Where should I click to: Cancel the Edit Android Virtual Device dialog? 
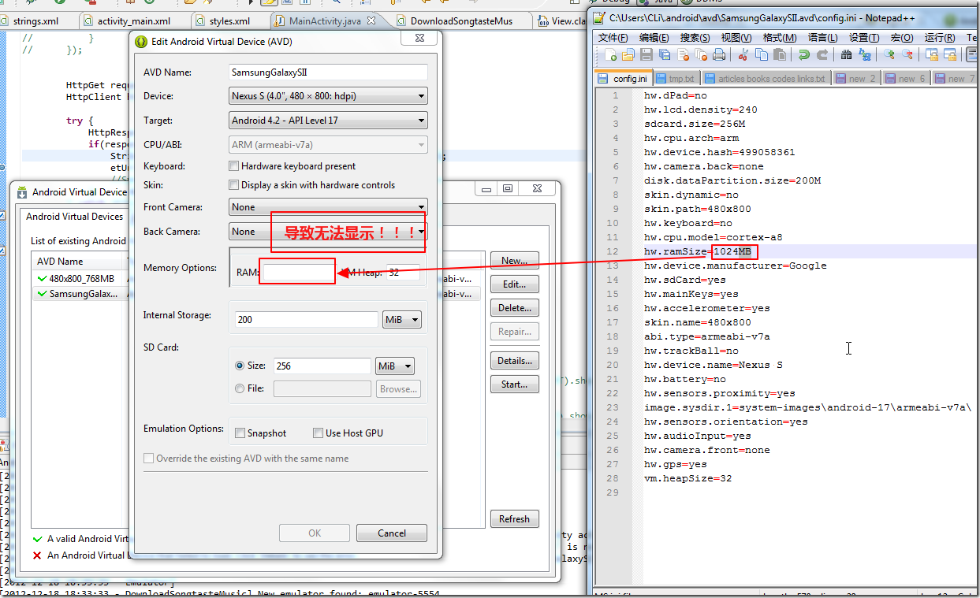(392, 533)
